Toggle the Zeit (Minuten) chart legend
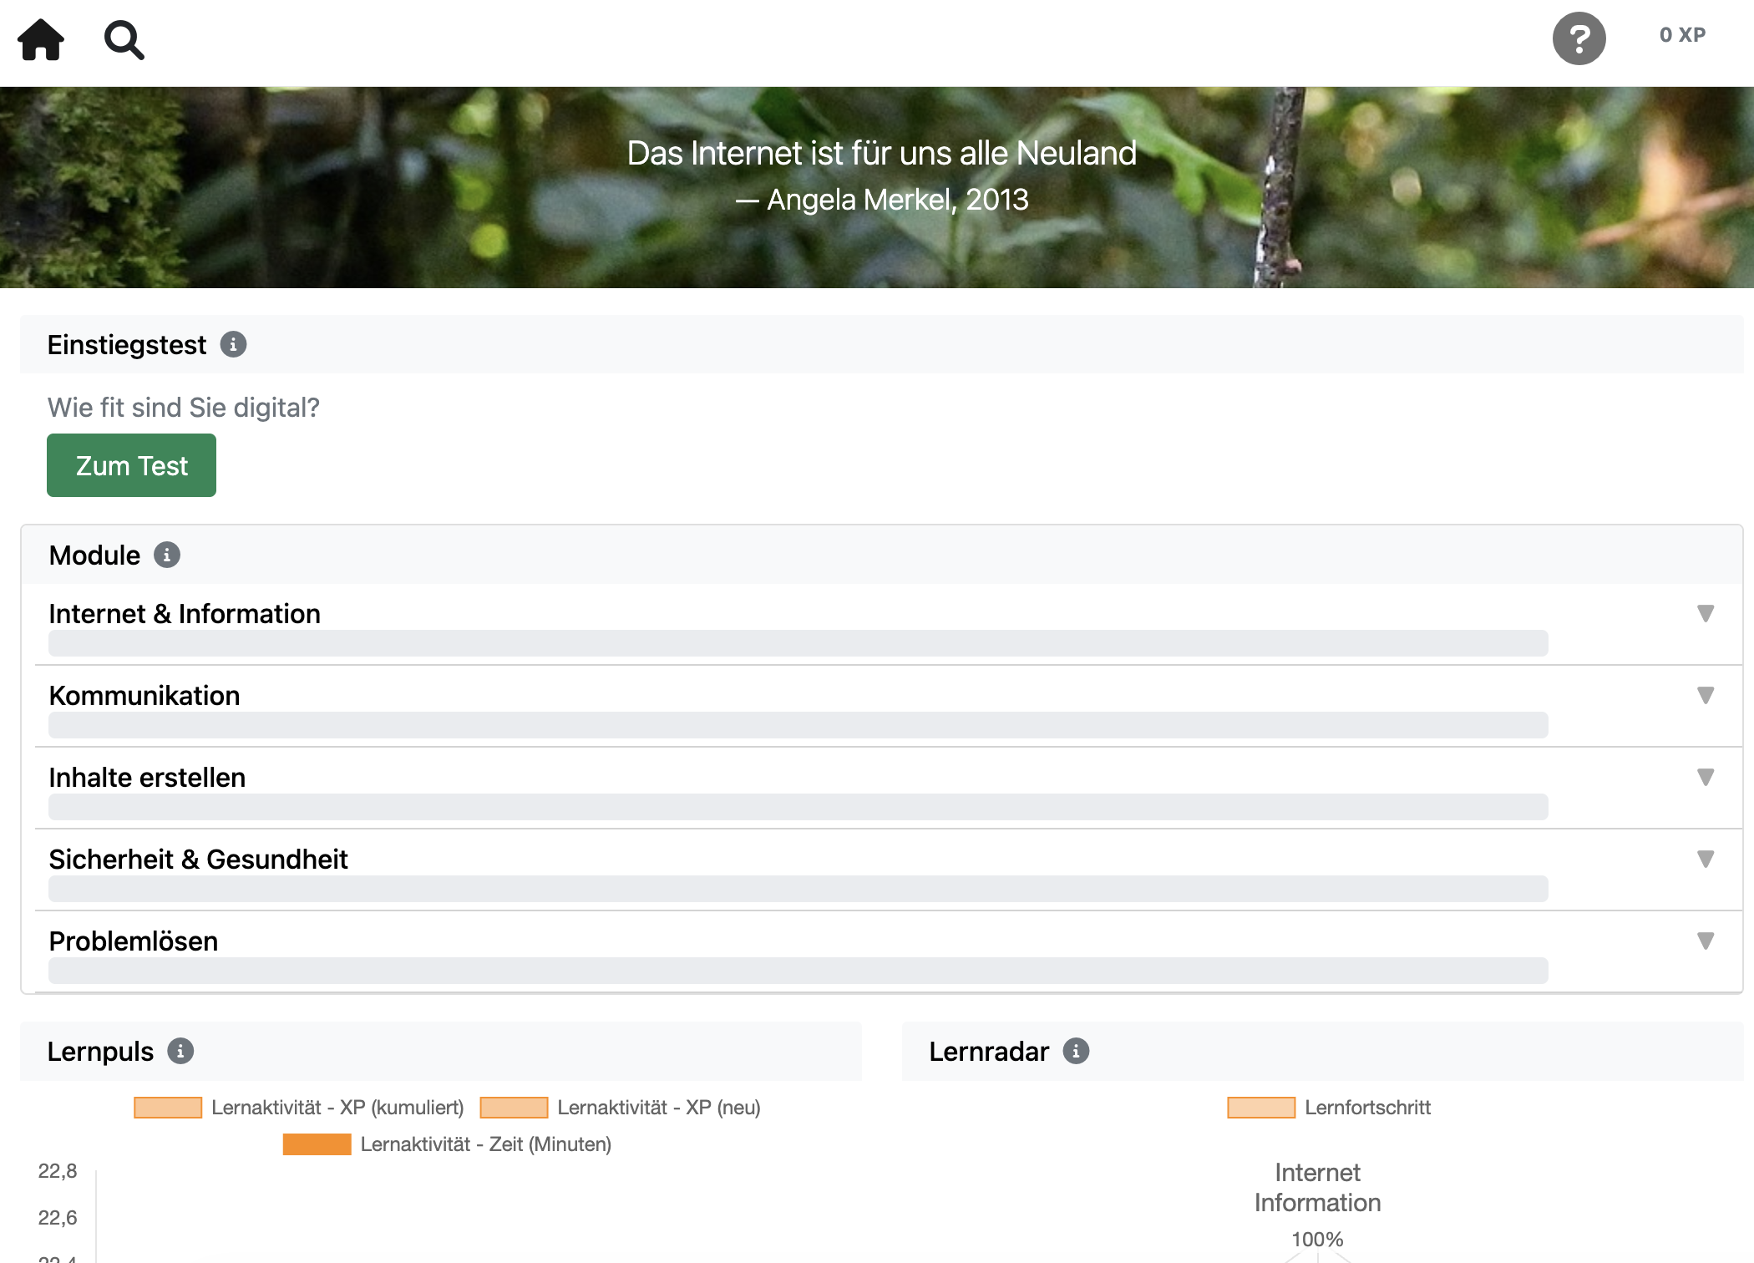 pyautogui.click(x=447, y=1144)
